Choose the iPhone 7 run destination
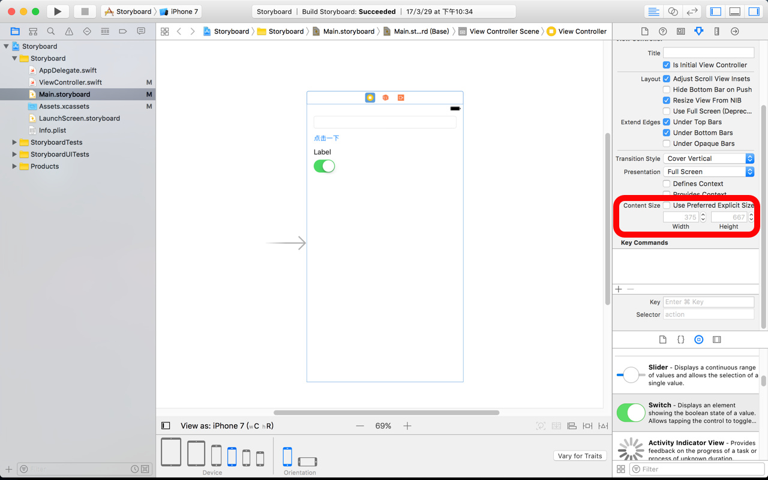The width and height of the screenshot is (768, 480). [x=179, y=11]
